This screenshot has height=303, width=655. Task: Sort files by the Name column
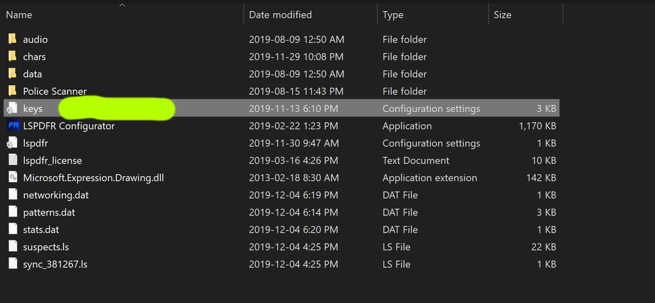tap(20, 14)
